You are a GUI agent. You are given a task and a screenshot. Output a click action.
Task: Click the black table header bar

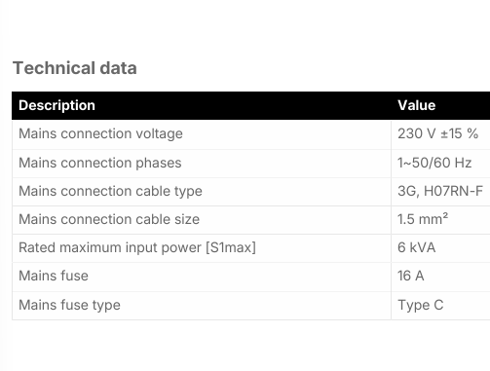click(250, 105)
